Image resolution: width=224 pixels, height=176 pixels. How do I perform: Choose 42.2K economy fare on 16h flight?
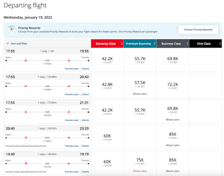click(107, 60)
